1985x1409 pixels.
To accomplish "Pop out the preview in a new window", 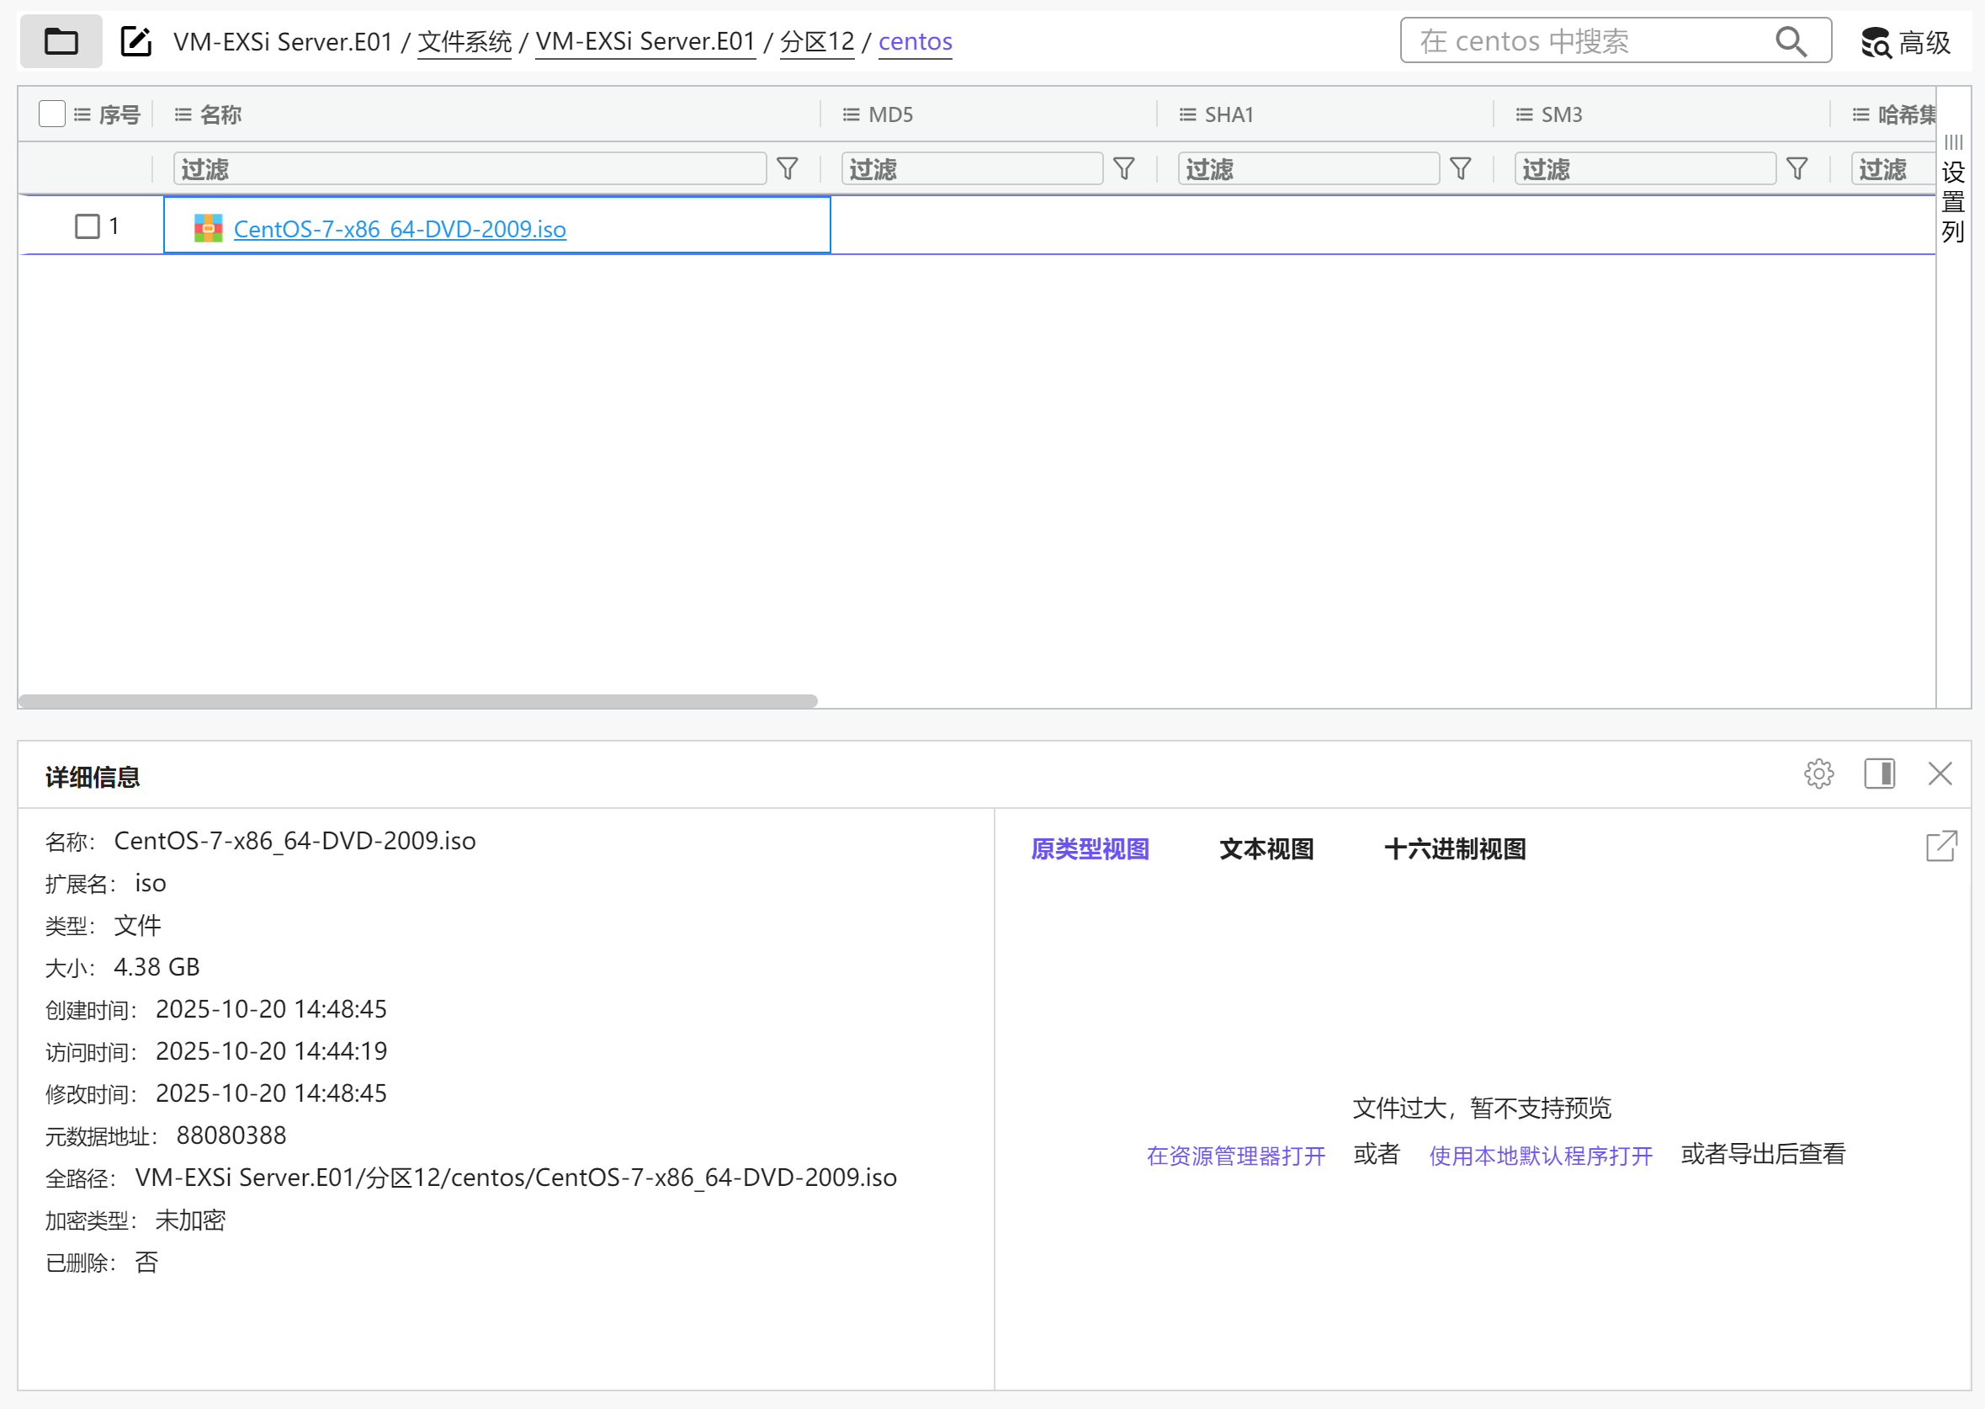I will (x=1940, y=846).
